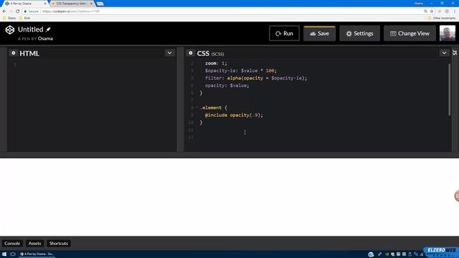This screenshot has height=258, width=459.
Task: Click the Untitled pen title
Action: (30, 29)
